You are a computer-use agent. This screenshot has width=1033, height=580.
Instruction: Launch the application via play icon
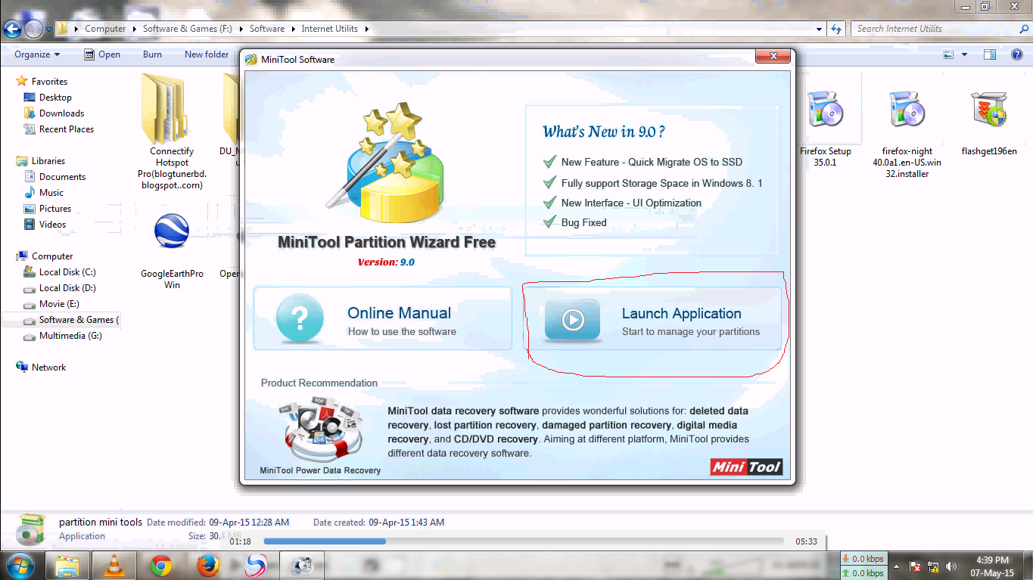(572, 320)
